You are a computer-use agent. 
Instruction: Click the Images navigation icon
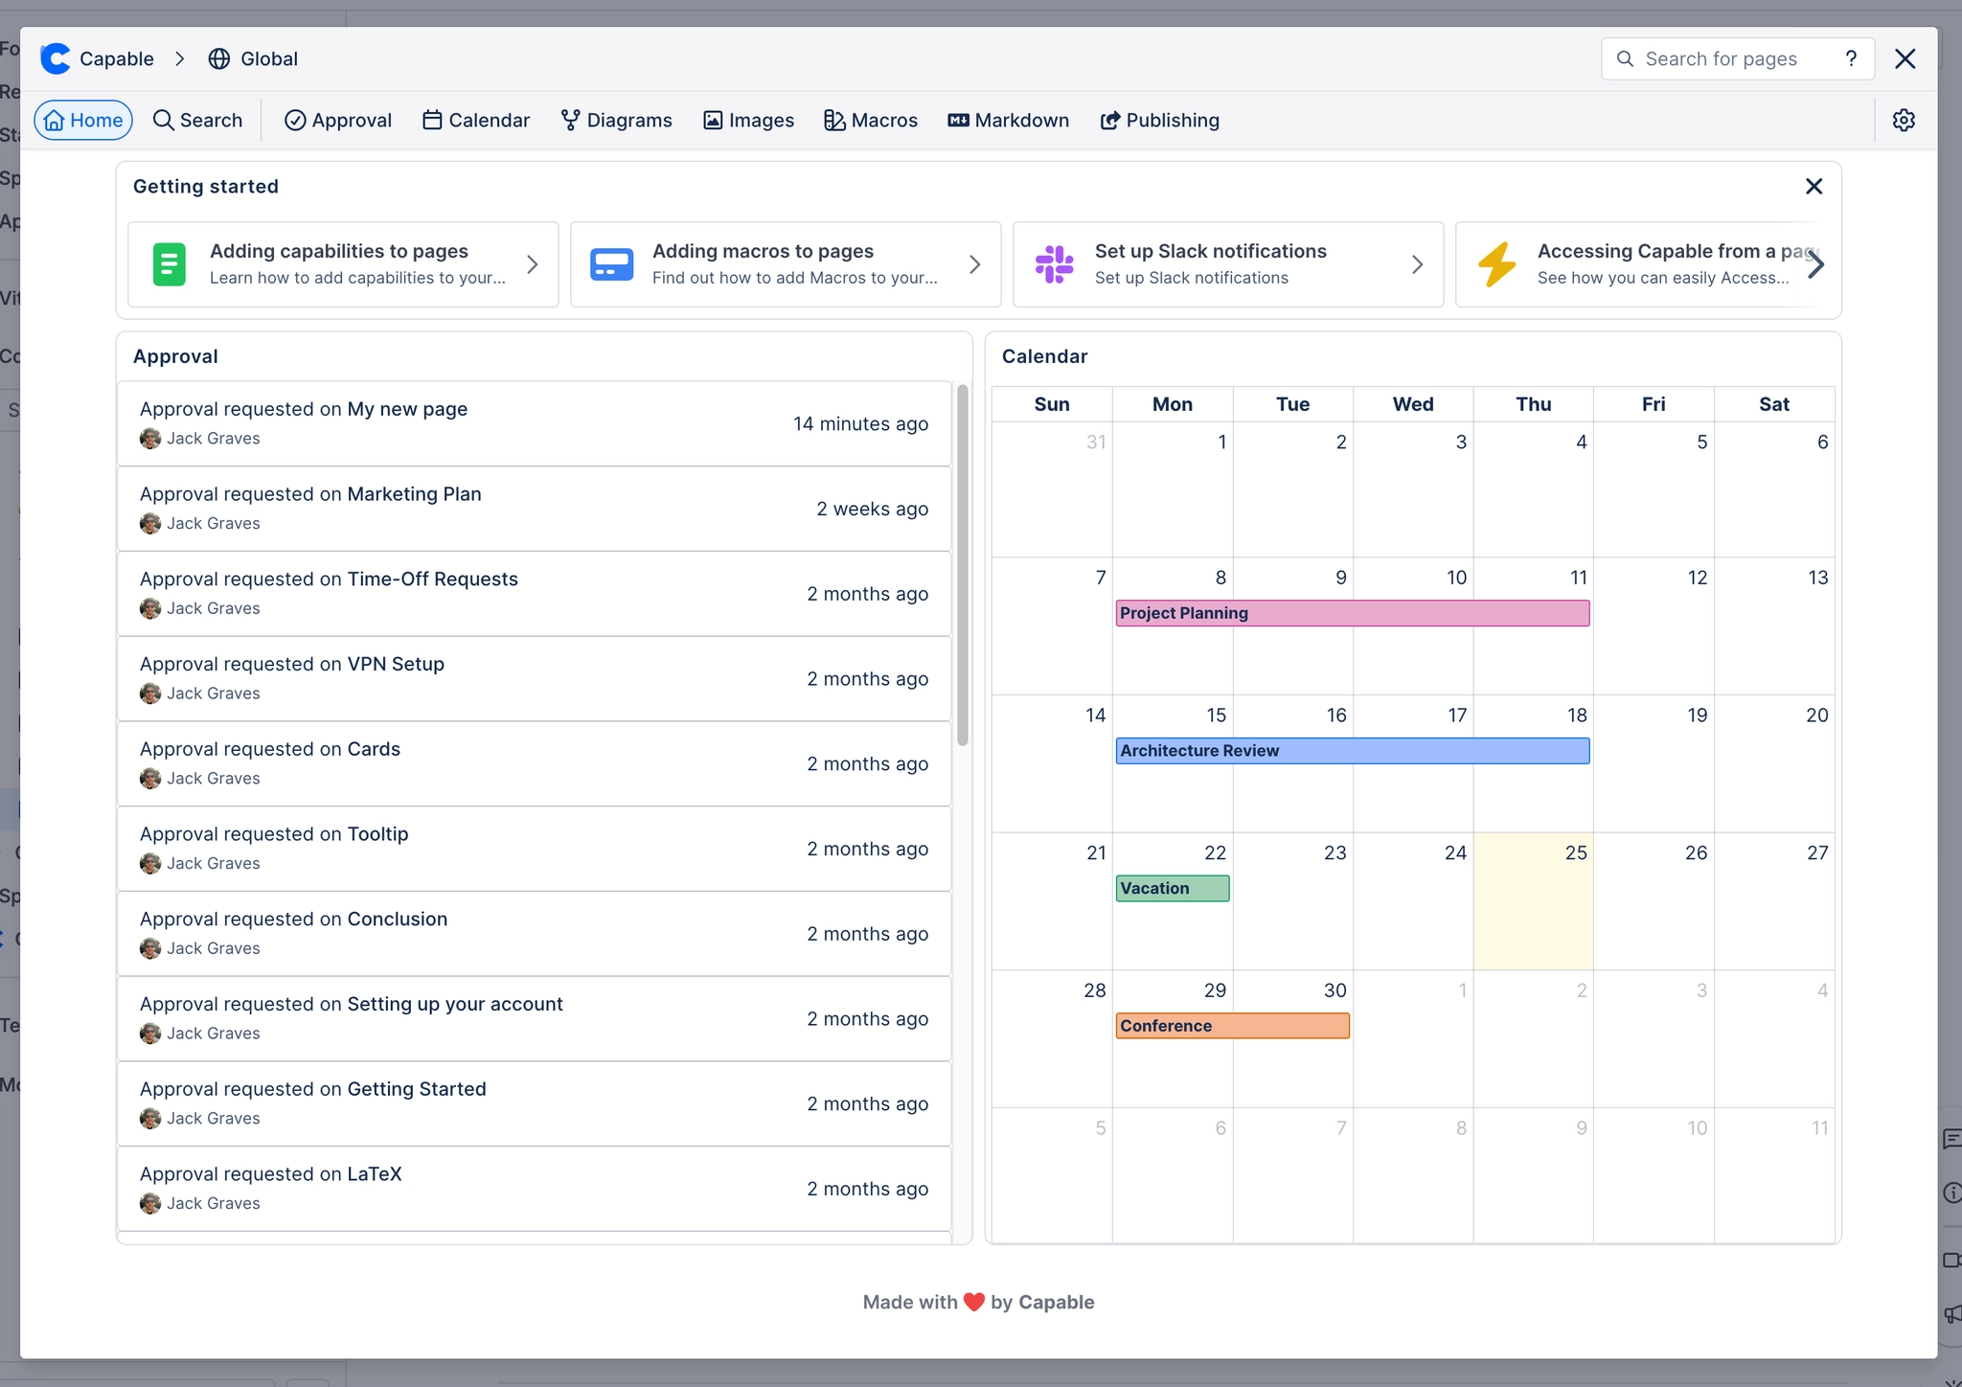click(x=713, y=120)
